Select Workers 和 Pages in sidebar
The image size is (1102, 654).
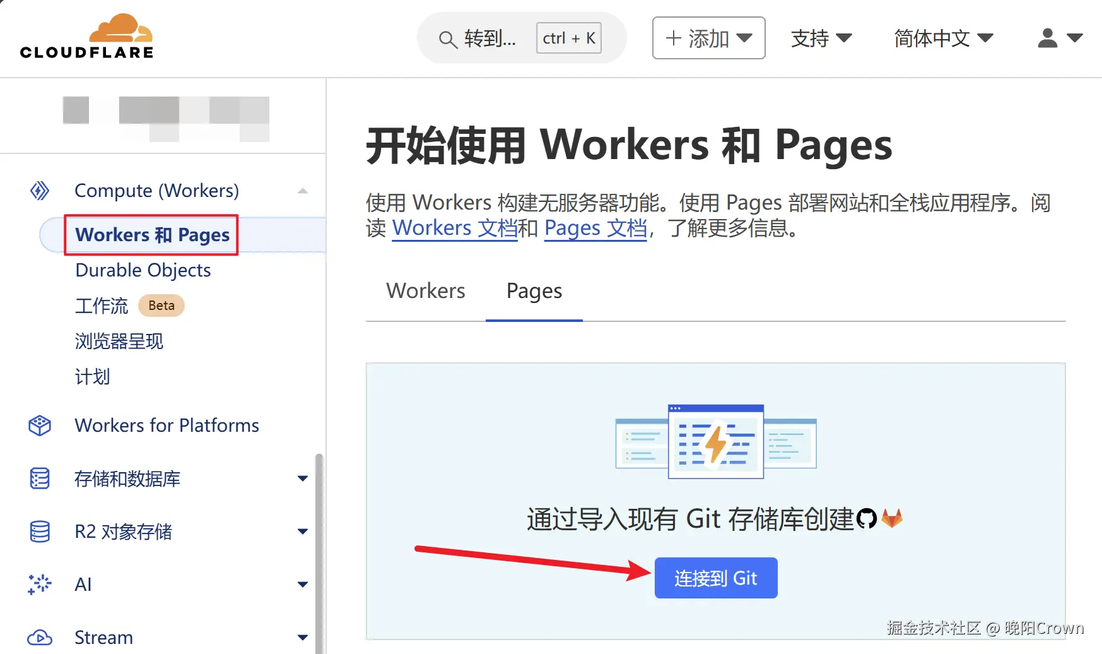(x=152, y=235)
